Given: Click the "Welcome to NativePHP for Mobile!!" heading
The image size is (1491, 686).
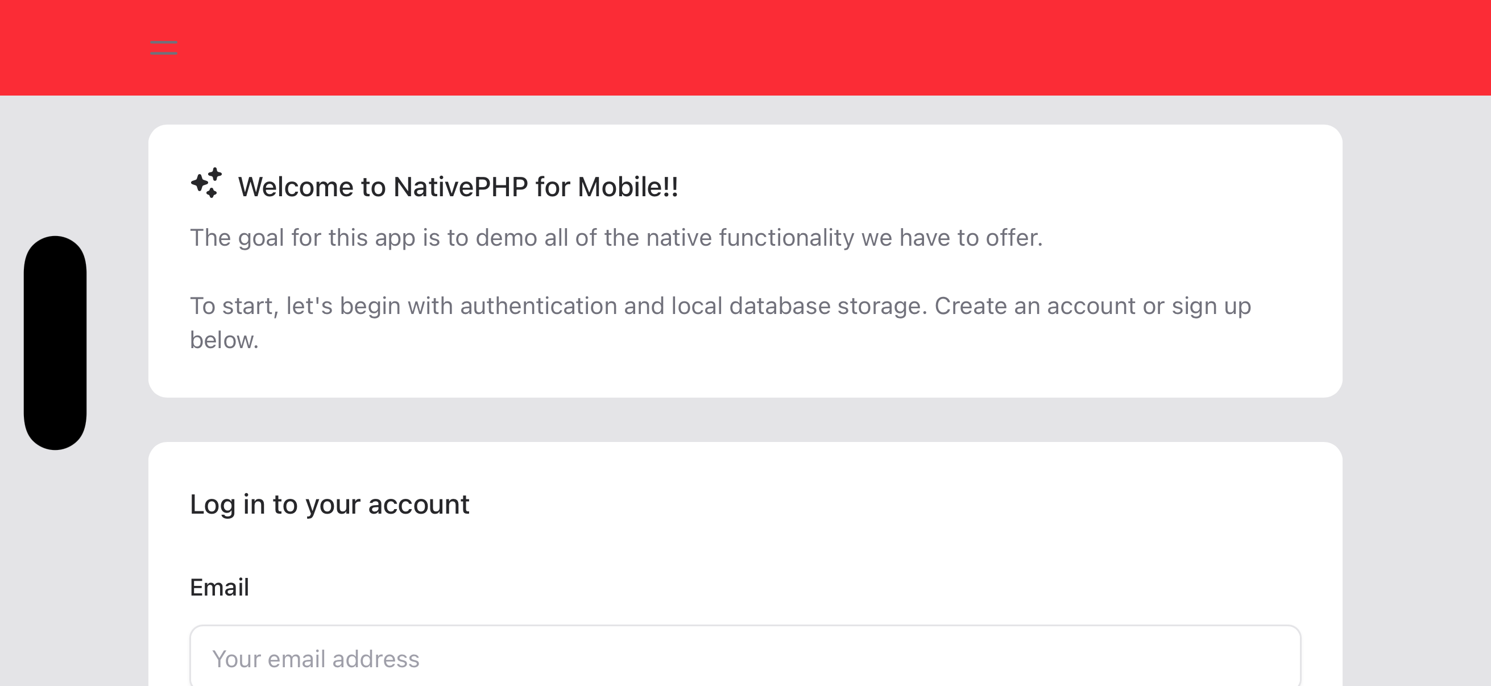Looking at the screenshot, I should point(458,187).
